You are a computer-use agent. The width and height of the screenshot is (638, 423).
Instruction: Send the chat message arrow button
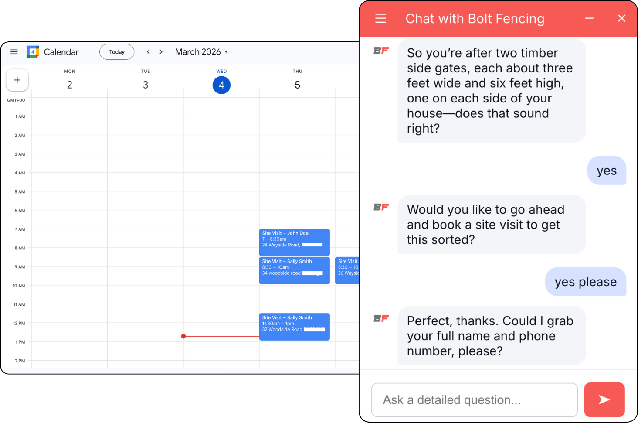click(x=604, y=399)
